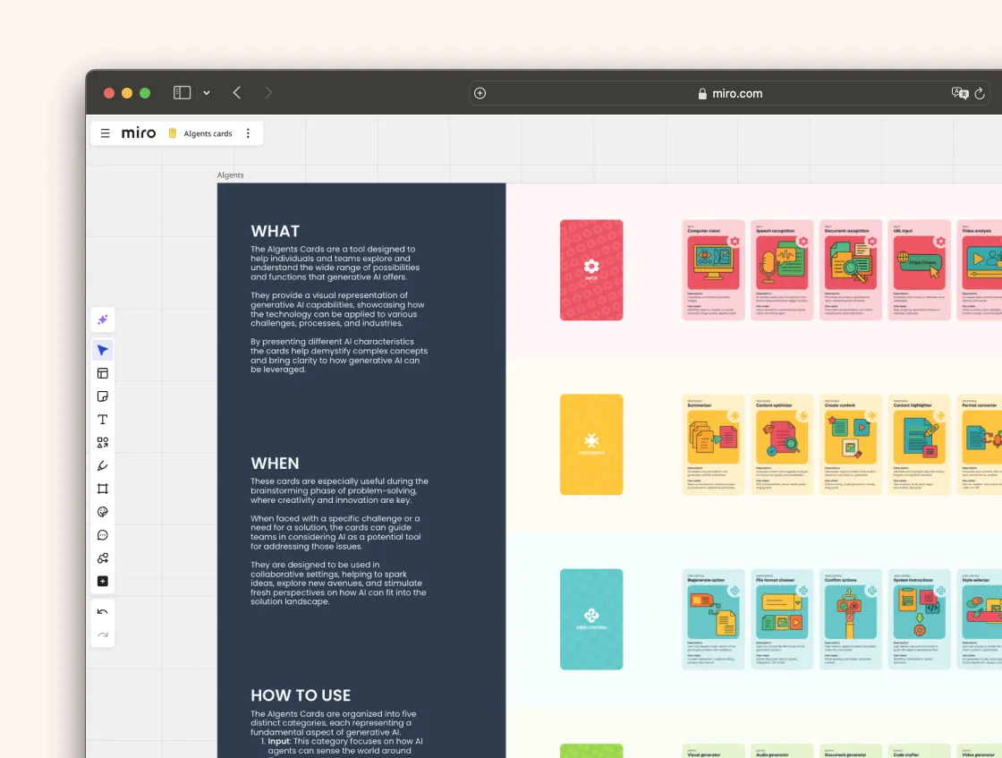1002x758 pixels.
Task: Reload the miro.com page
Action: pyautogui.click(x=980, y=93)
